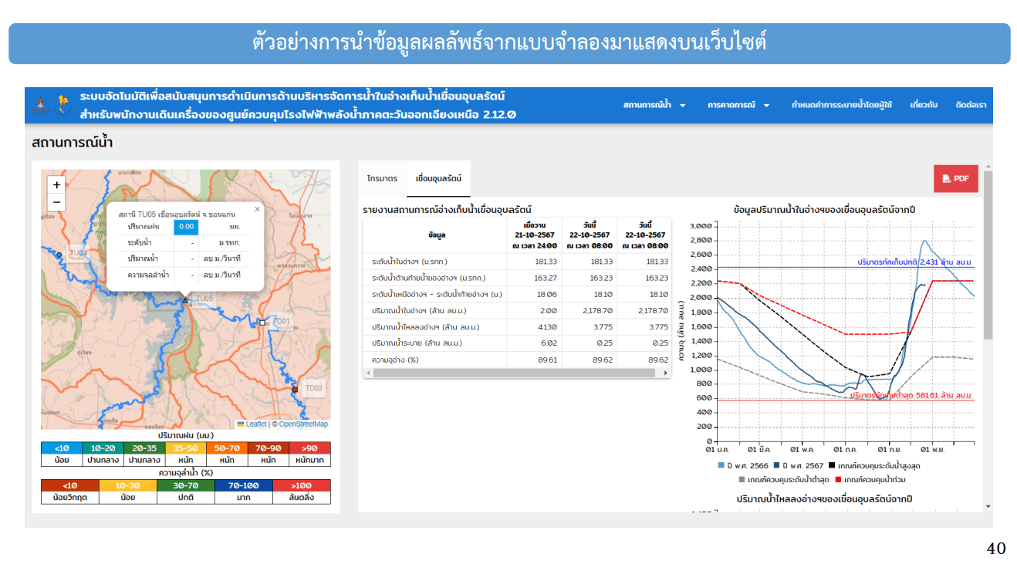Click the 10-20 rainfall legend swatch
The height and width of the screenshot is (571, 1017).
tap(103, 448)
